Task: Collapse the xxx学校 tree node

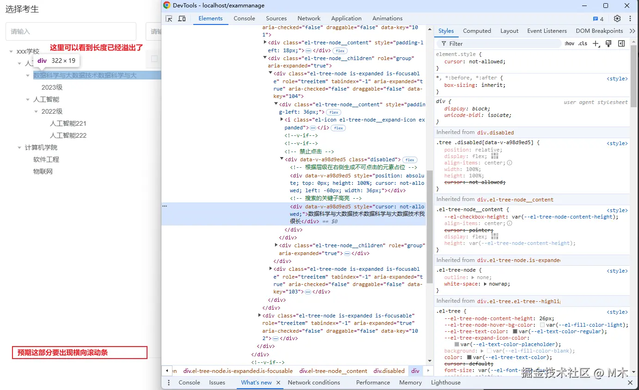Action: pyautogui.click(x=11, y=51)
